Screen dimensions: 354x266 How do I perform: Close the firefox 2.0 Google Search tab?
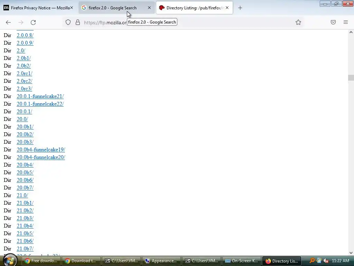149,8
